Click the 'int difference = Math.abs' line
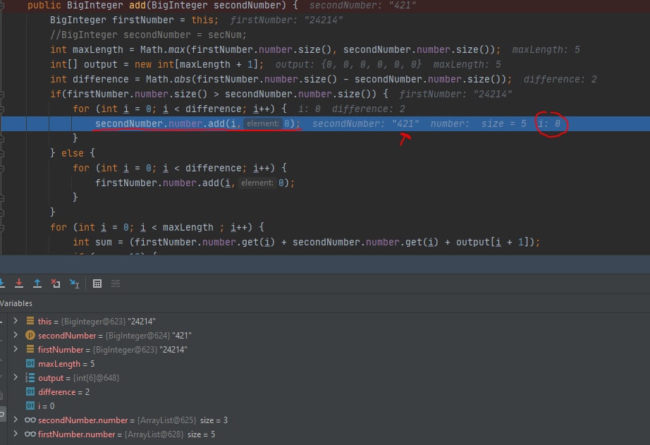650x445 pixels. (281, 79)
